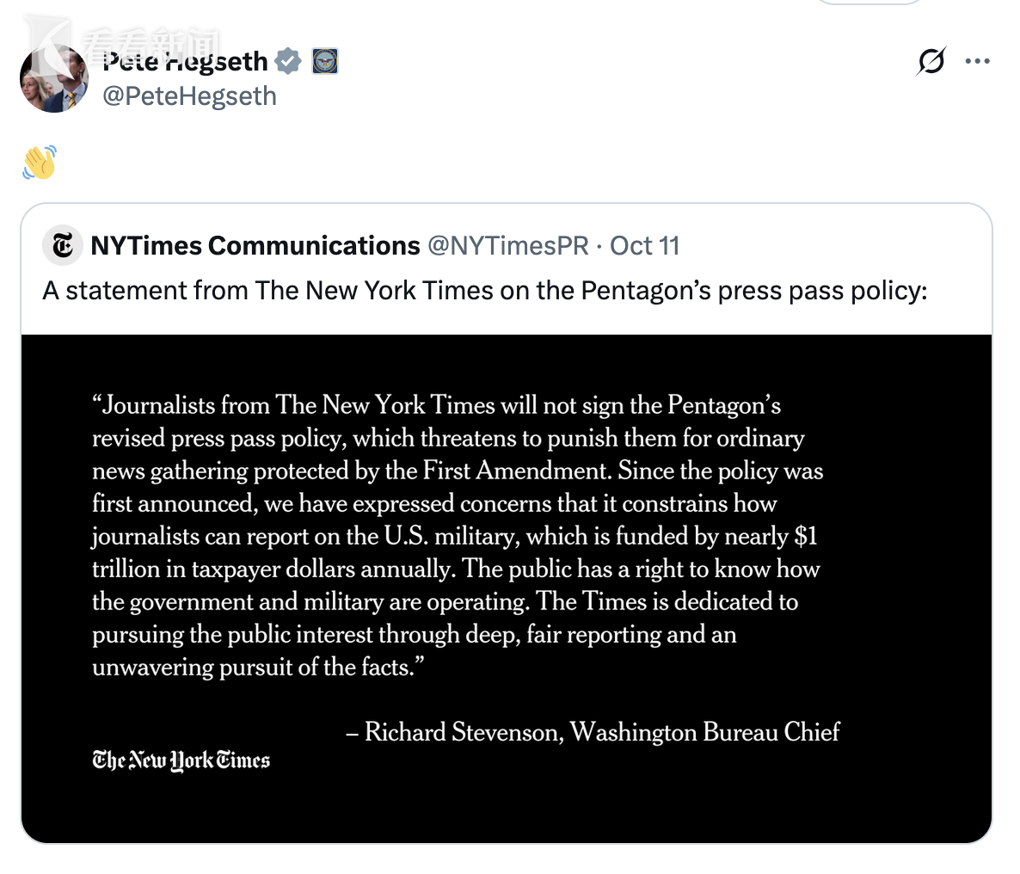Click the NYTimes Communications avatar logo

click(x=62, y=246)
